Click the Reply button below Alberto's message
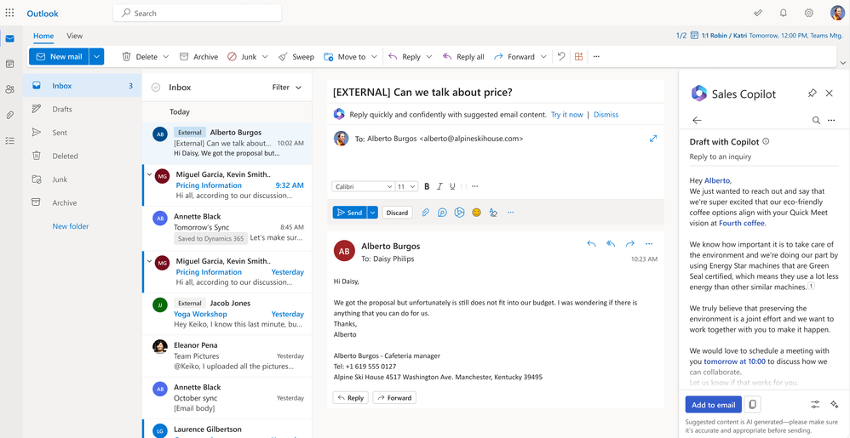 (350, 397)
